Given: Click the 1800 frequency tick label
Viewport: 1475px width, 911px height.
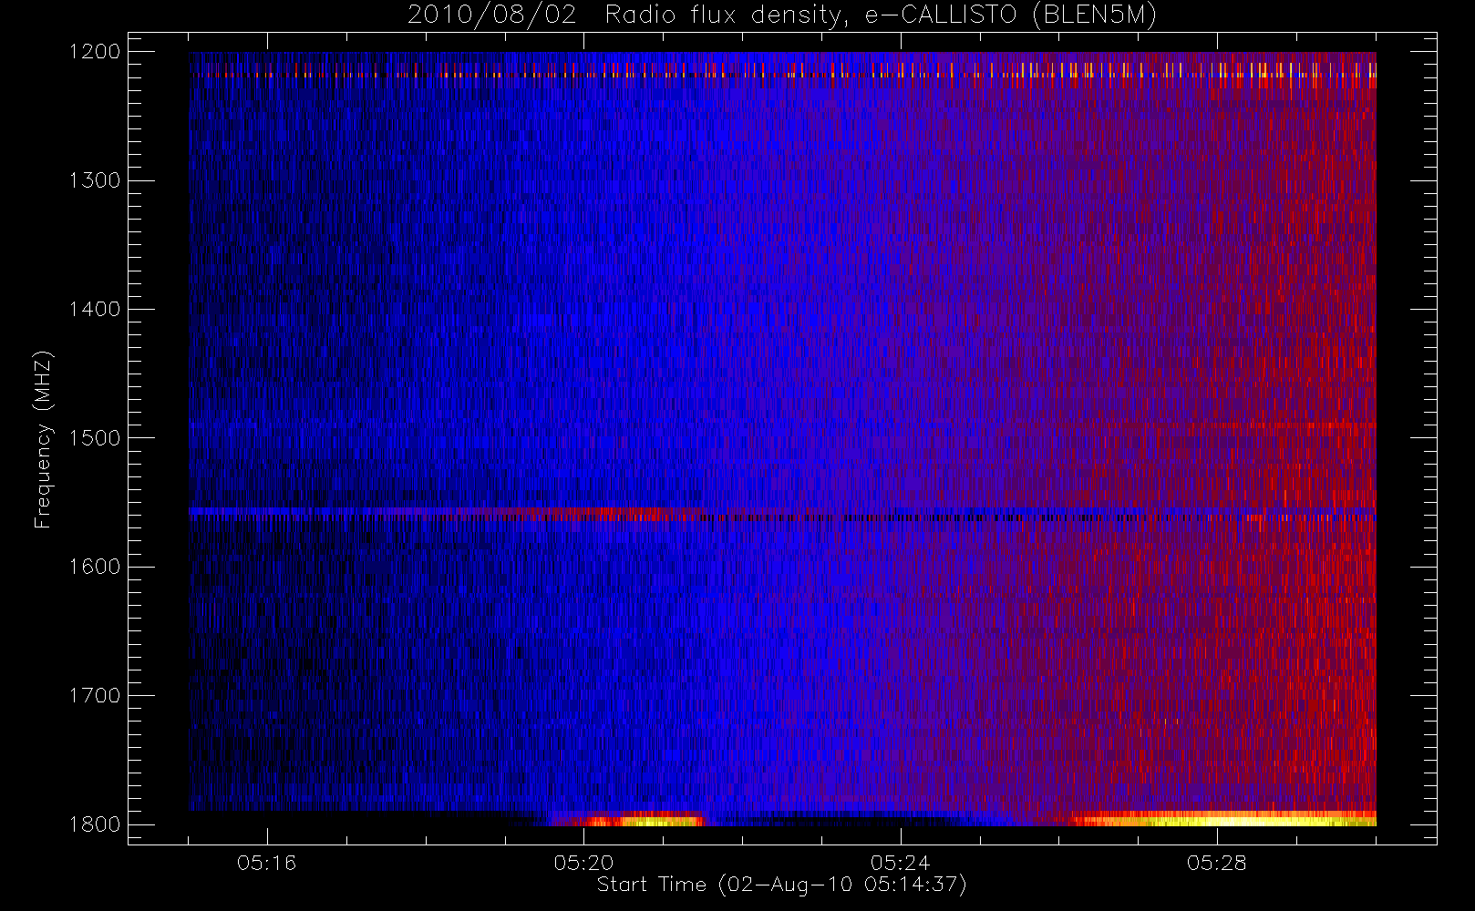Looking at the screenshot, I should (95, 824).
